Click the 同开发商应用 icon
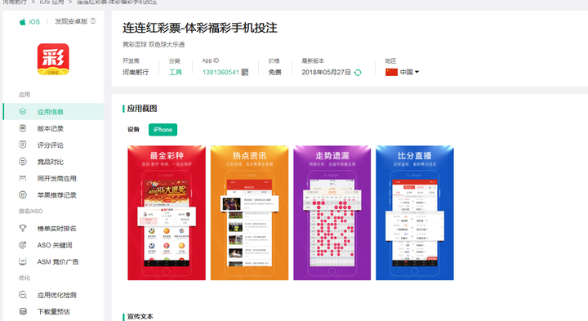This screenshot has height=321, width=588. tap(23, 178)
